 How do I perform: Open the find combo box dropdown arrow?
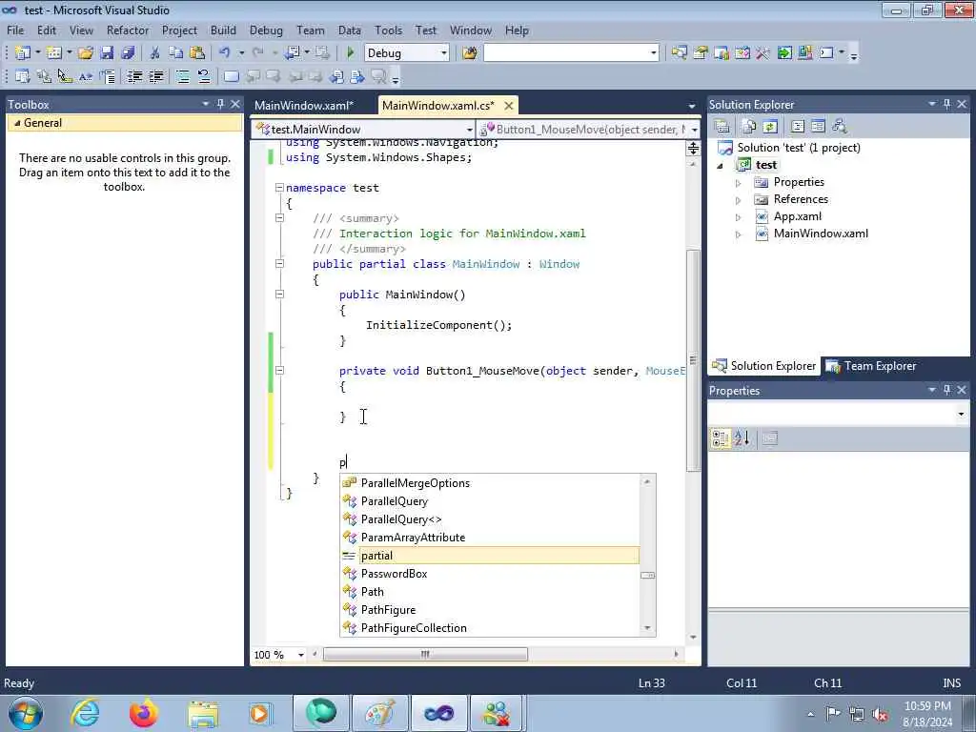(654, 53)
